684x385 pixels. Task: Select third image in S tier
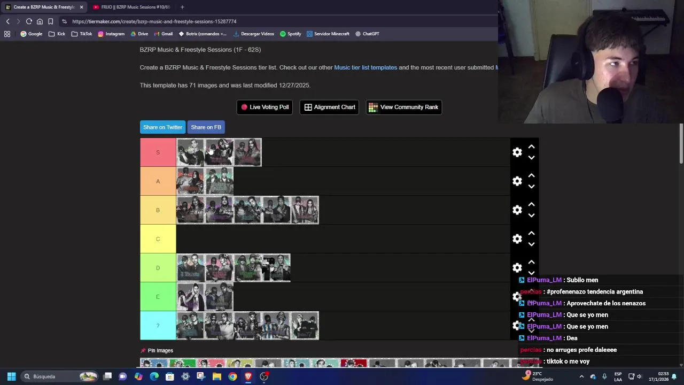247,152
